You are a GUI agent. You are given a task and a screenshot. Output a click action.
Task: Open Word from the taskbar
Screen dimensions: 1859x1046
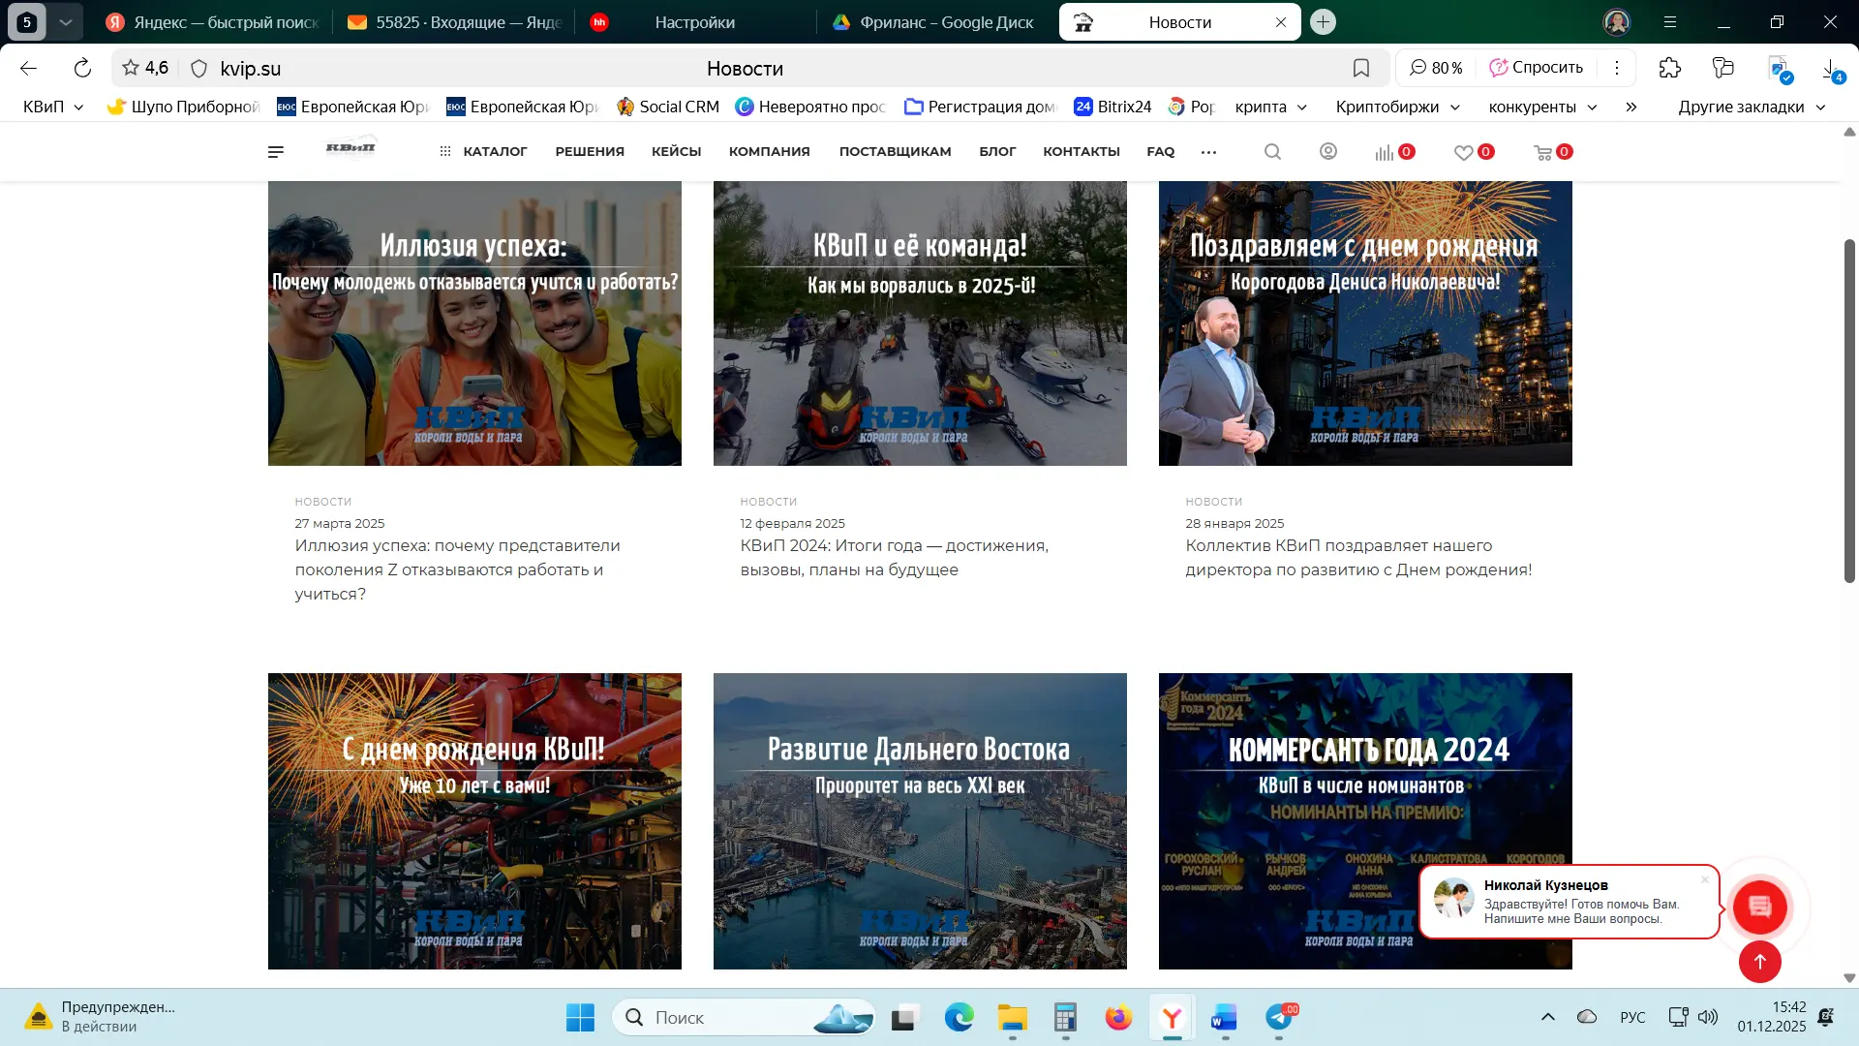coord(1225,1018)
